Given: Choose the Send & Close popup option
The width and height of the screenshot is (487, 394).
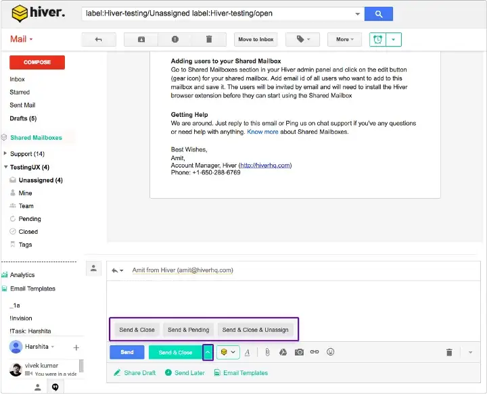Looking at the screenshot, I should [x=137, y=330].
